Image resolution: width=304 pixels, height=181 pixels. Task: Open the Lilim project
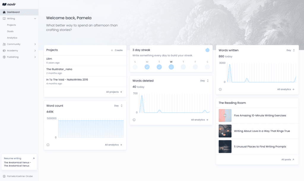[x=85, y=60]
